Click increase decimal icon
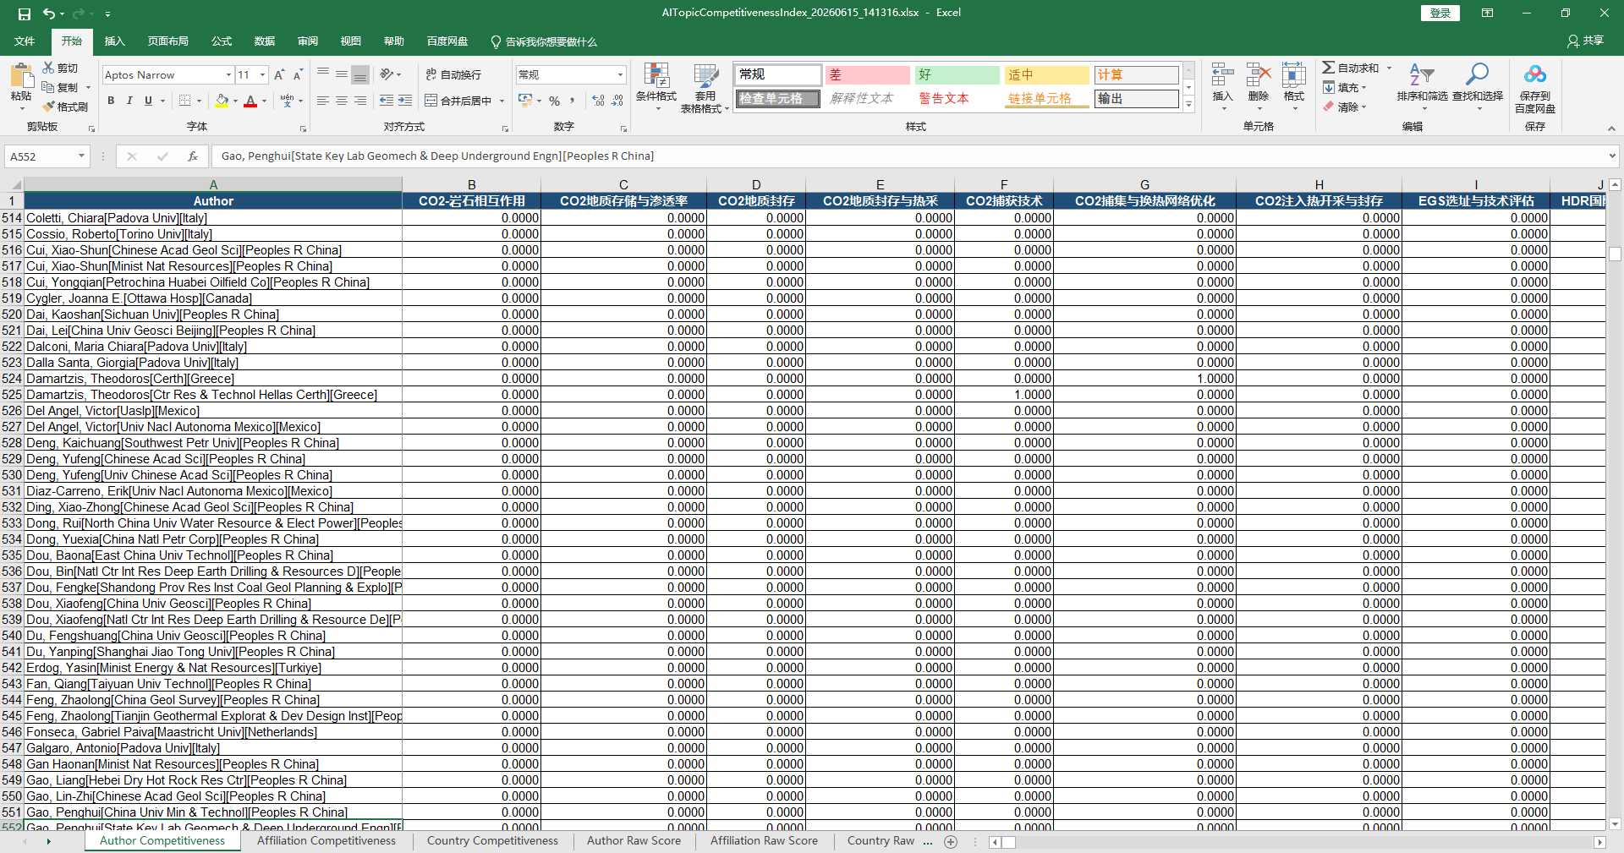This screenshot has height=853, width=1624. click(599, 101)
